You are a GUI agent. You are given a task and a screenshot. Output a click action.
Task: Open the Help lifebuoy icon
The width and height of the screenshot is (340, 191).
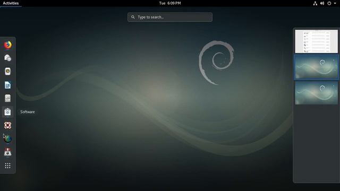(8, 125)
